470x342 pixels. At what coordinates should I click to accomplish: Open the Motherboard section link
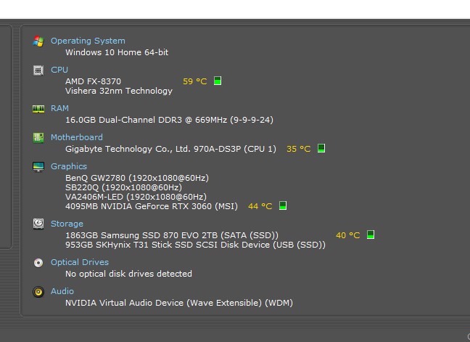(x=77, y=137)
